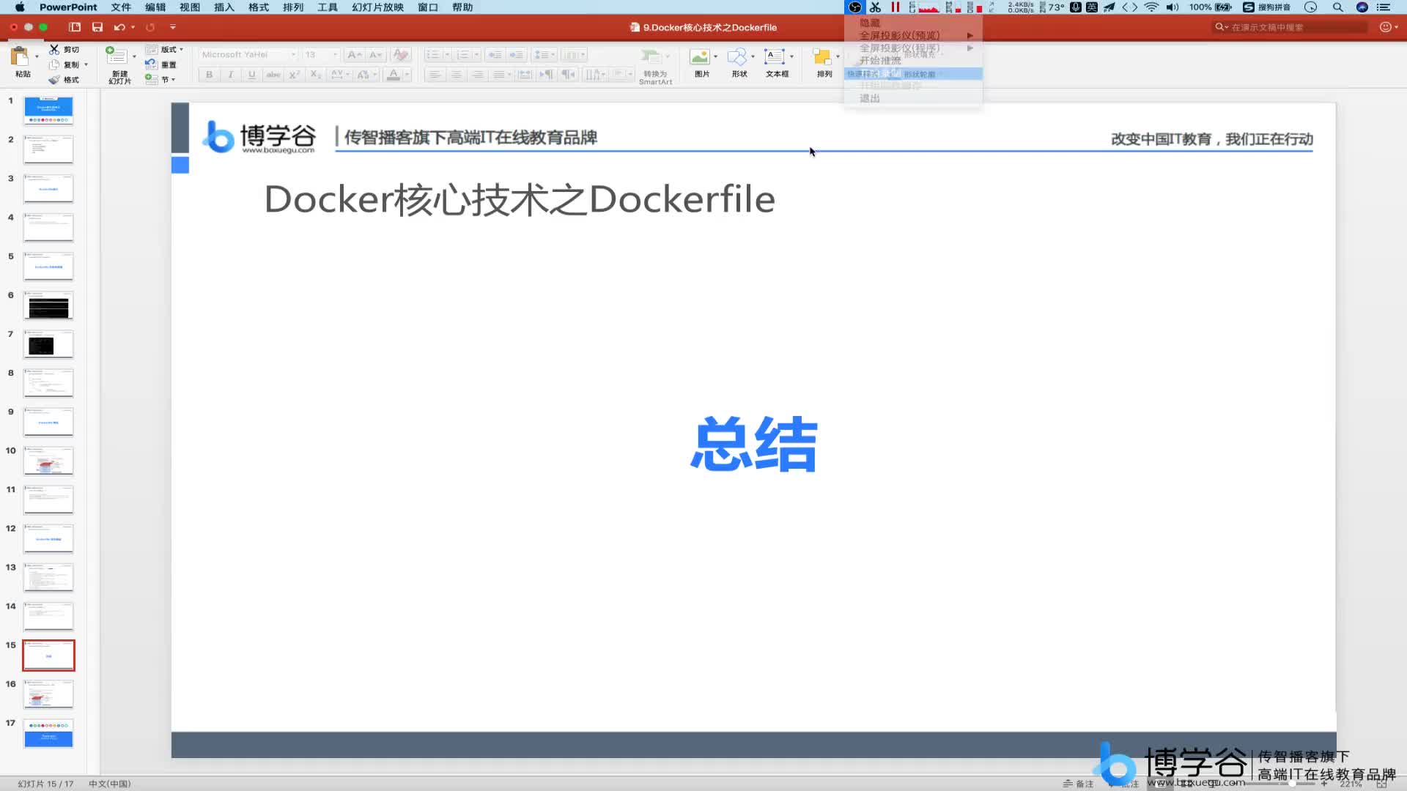This screenshot has width=1407, height=791.
Task: Toggle Superscript formatting
Action: (x=295, y=75)
